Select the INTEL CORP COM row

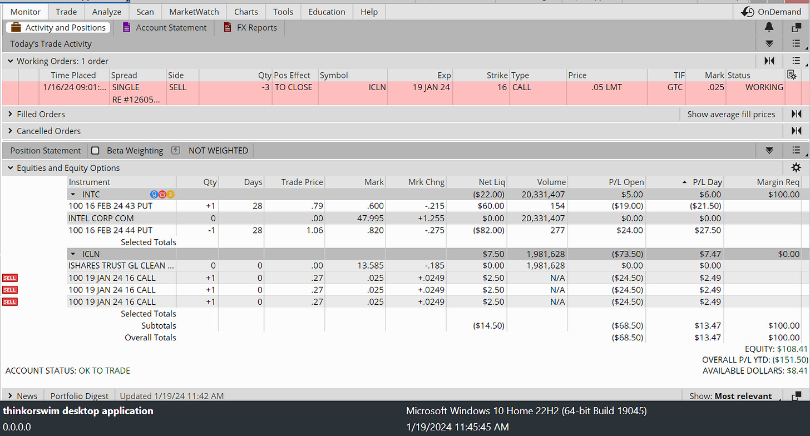click(x=434, y=218)
